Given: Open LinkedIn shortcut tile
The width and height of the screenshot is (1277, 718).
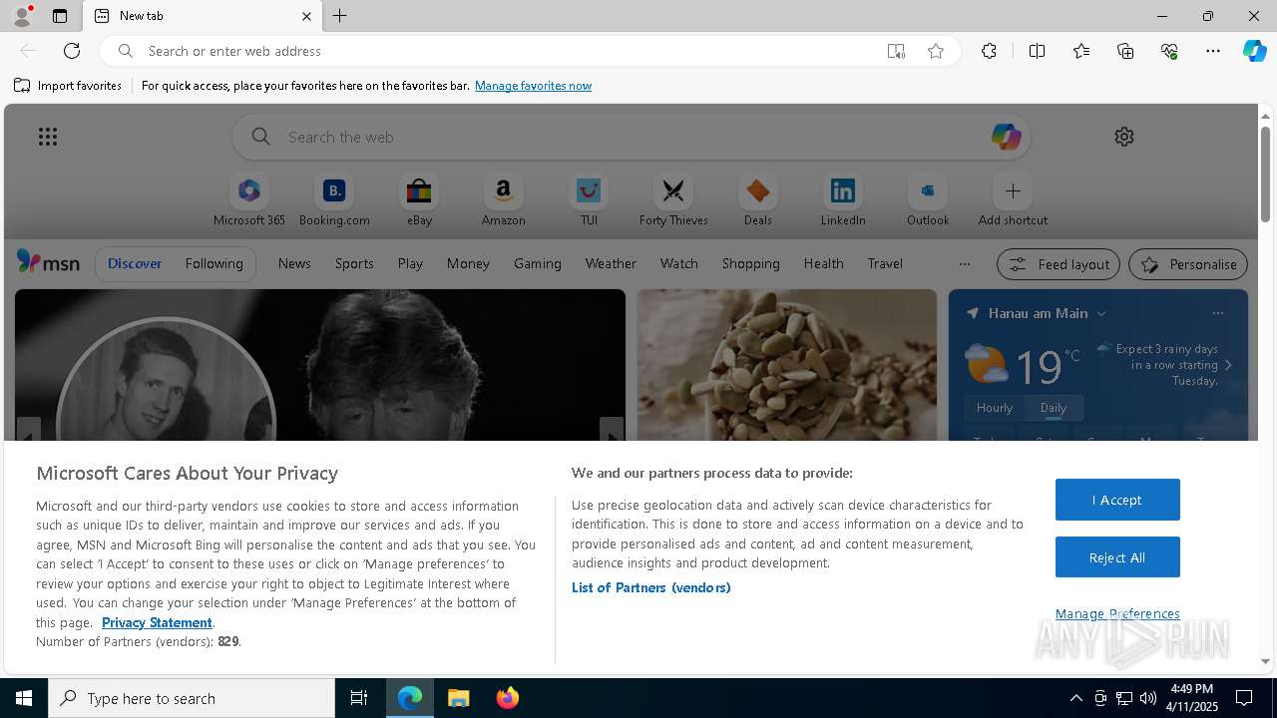Looking at the screenshot, I should click(843, 200).
